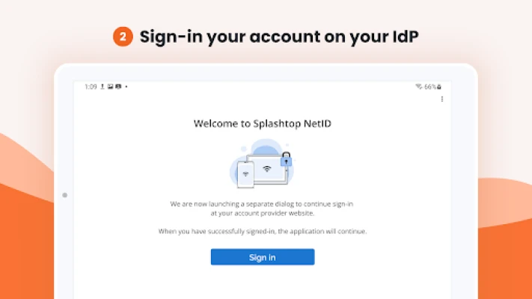Tap the battery icon beside 66%
532x299 pixels.
439,87
